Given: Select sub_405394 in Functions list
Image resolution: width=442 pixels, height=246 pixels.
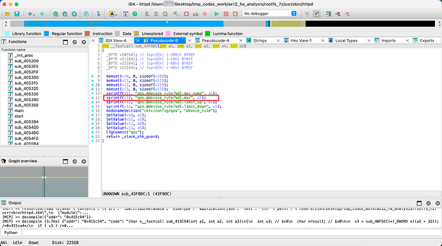Looking at the screenshot, I should point(26,122).
